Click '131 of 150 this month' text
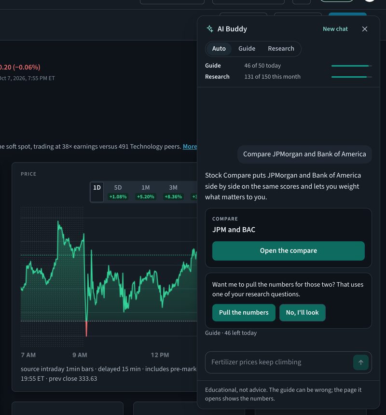Screen dimensions: 386x415 pos(272,77)
